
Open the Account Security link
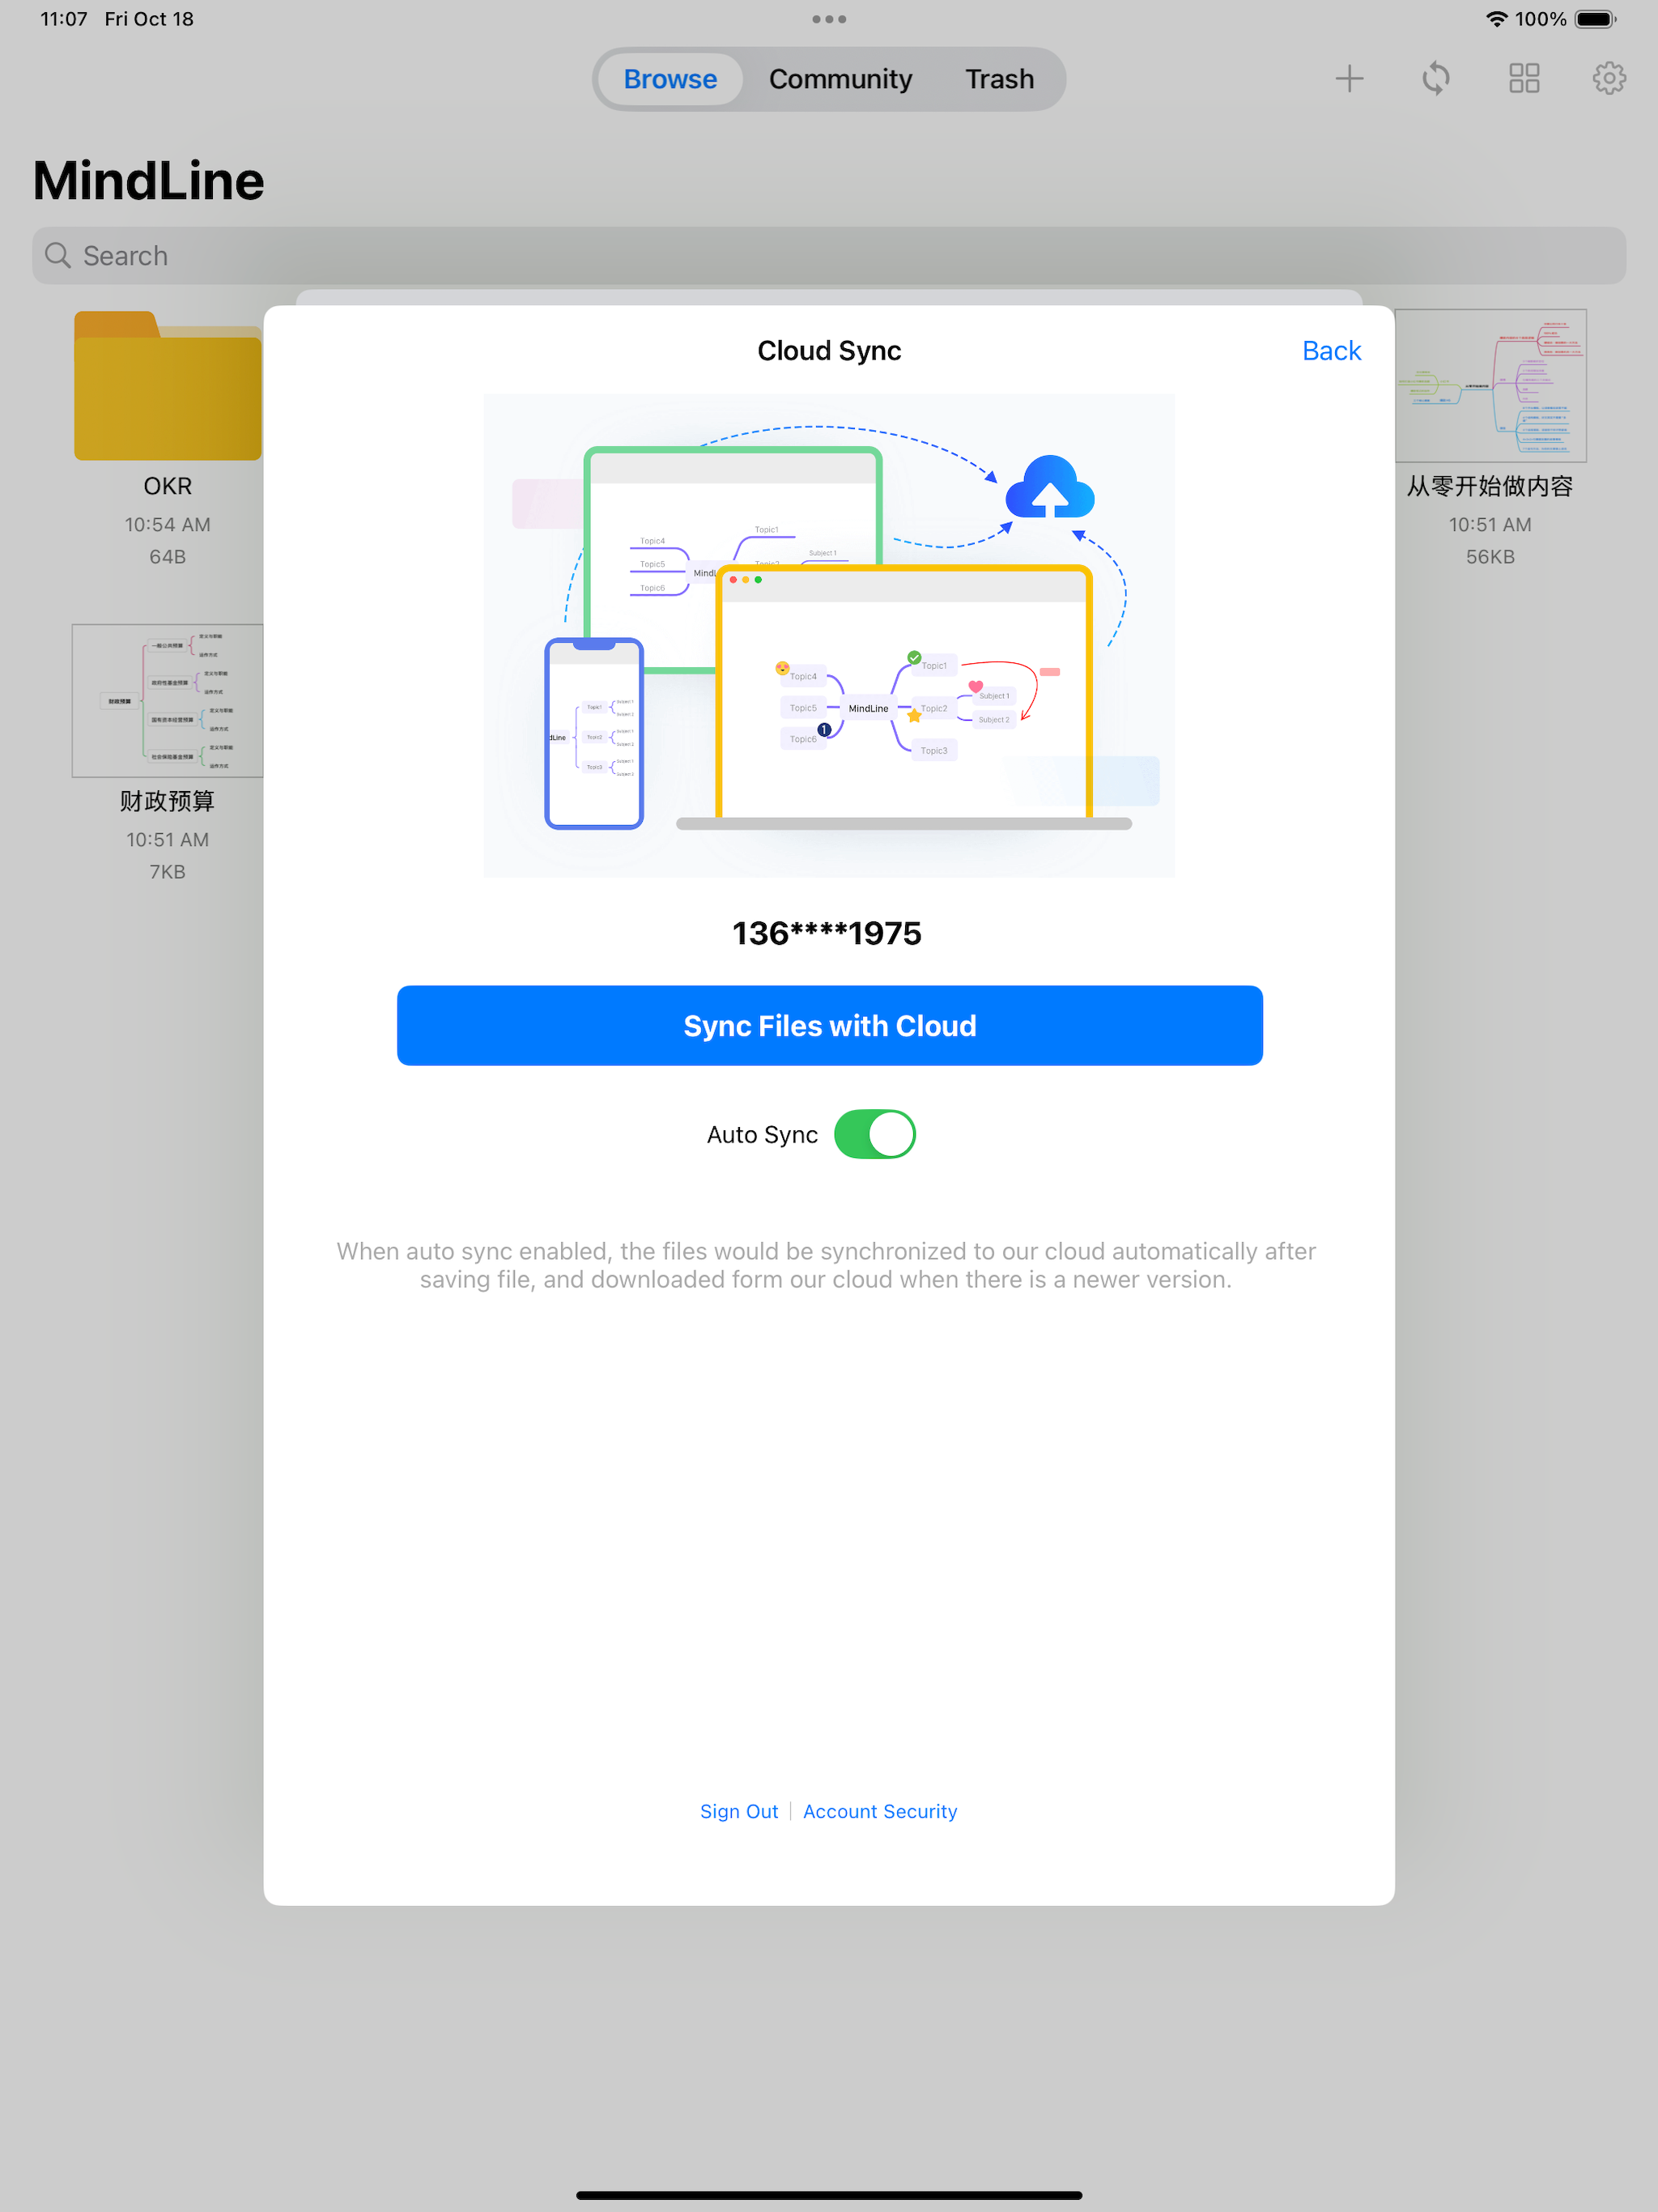point(879,1811)
